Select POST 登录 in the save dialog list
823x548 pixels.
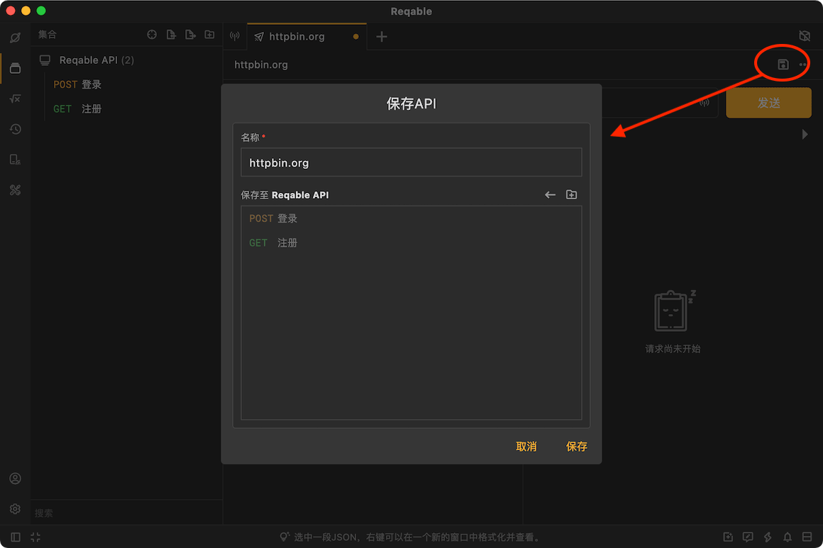pyautogui.click(x=411, y=218)
